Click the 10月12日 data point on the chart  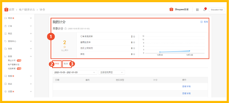tap(190, 51)
